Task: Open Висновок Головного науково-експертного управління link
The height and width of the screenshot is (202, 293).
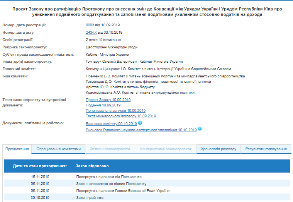Action: coord(141,130)
